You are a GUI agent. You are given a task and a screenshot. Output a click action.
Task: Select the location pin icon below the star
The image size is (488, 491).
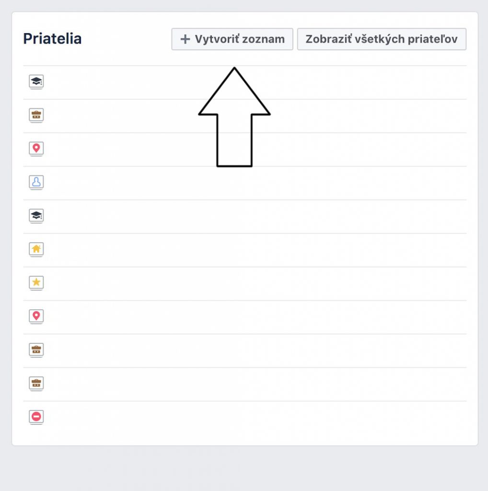coord(36,316)
